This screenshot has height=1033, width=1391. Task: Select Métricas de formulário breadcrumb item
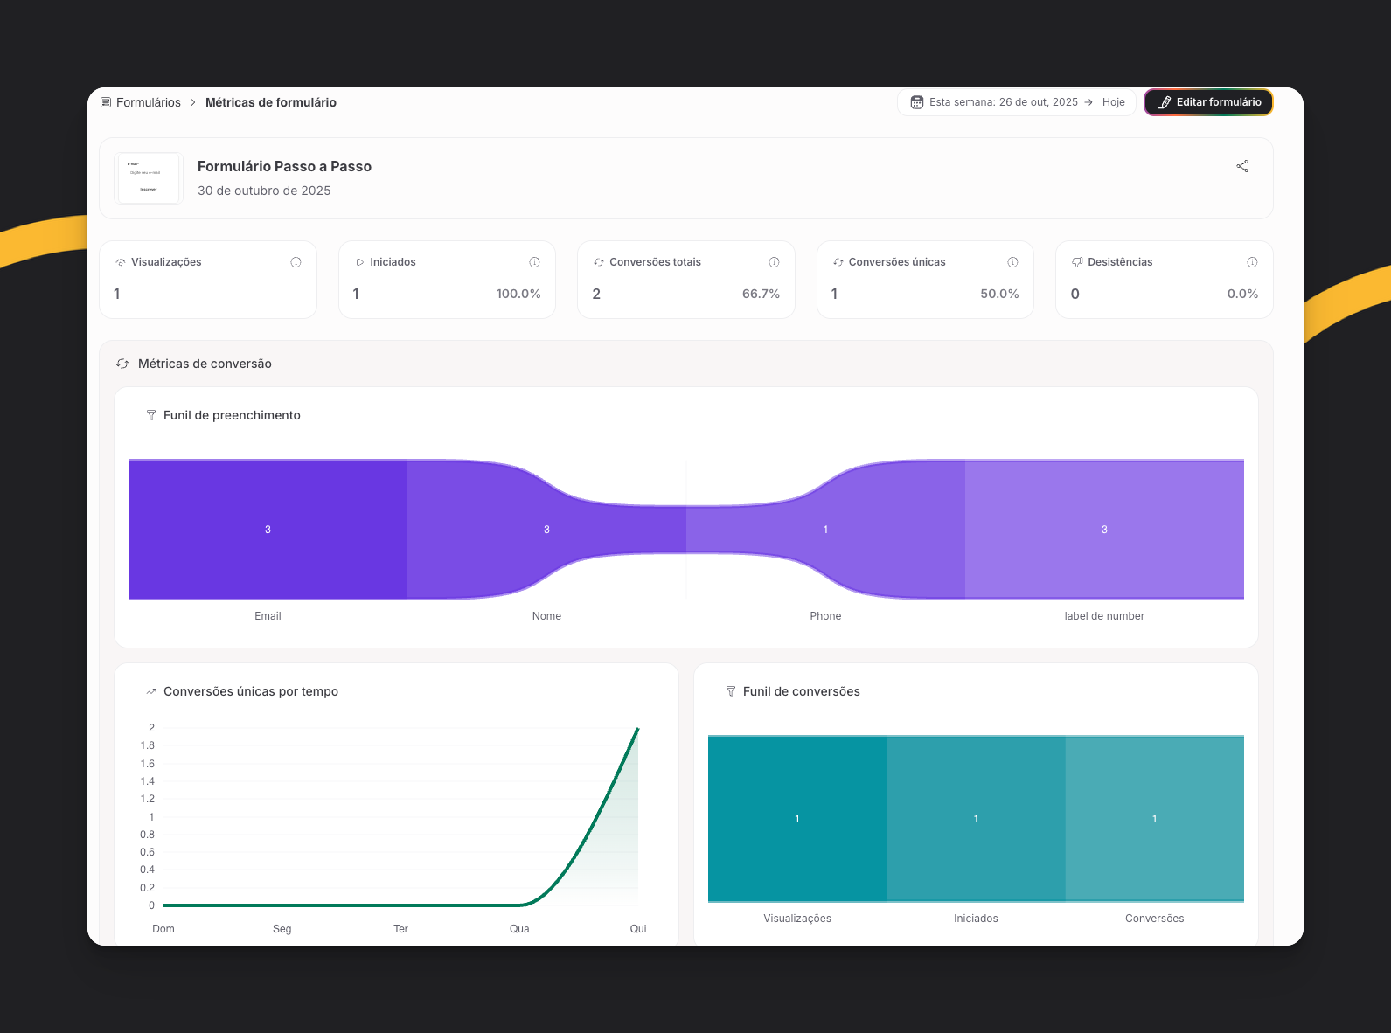point(270,102)
